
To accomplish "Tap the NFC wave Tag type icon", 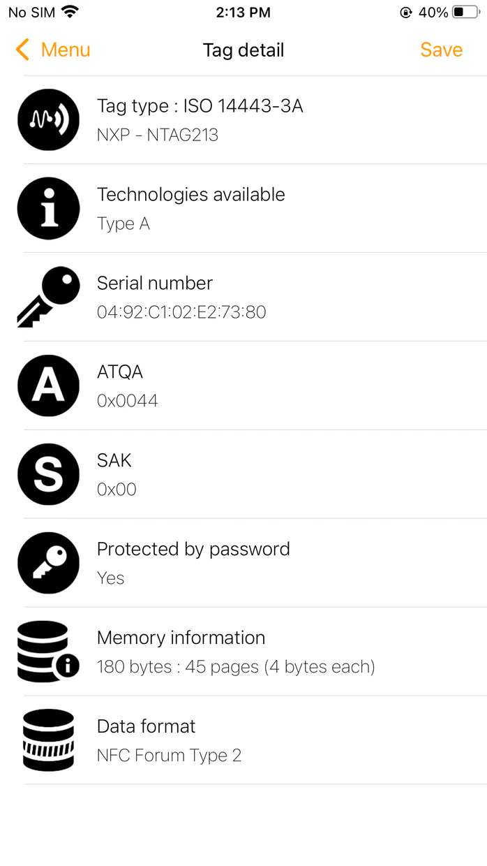I will coord(48,120).
